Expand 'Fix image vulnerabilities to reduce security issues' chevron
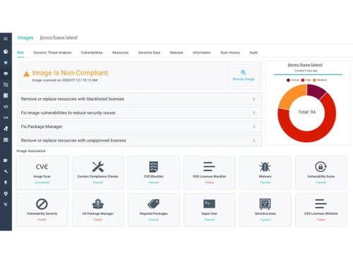 [x=254, y=113]
